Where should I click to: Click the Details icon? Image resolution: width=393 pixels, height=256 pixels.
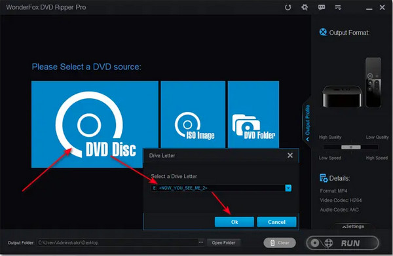tap(324, 178)
